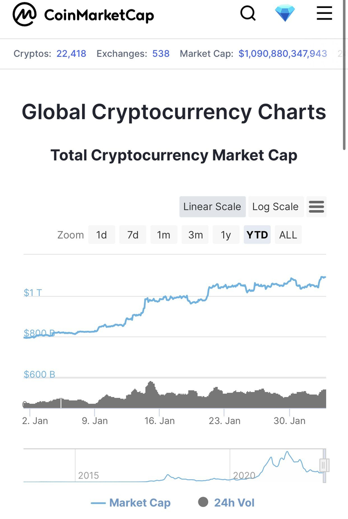Viewport: 348px width, 519px height.
Task: Switch chart to Linear Scale
Action: click(212, 207)
